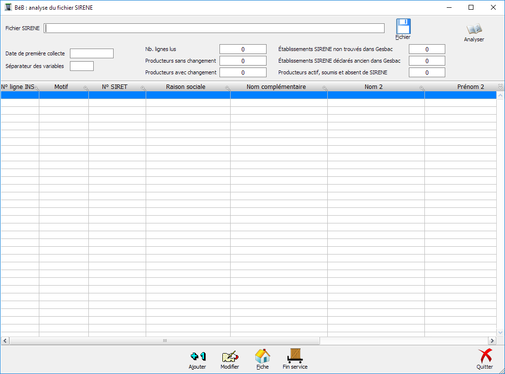This screenshot has height=374, width=505.
Task: Click the Analyser book icon
Action: pyautogui.click(x=474, y=30)
